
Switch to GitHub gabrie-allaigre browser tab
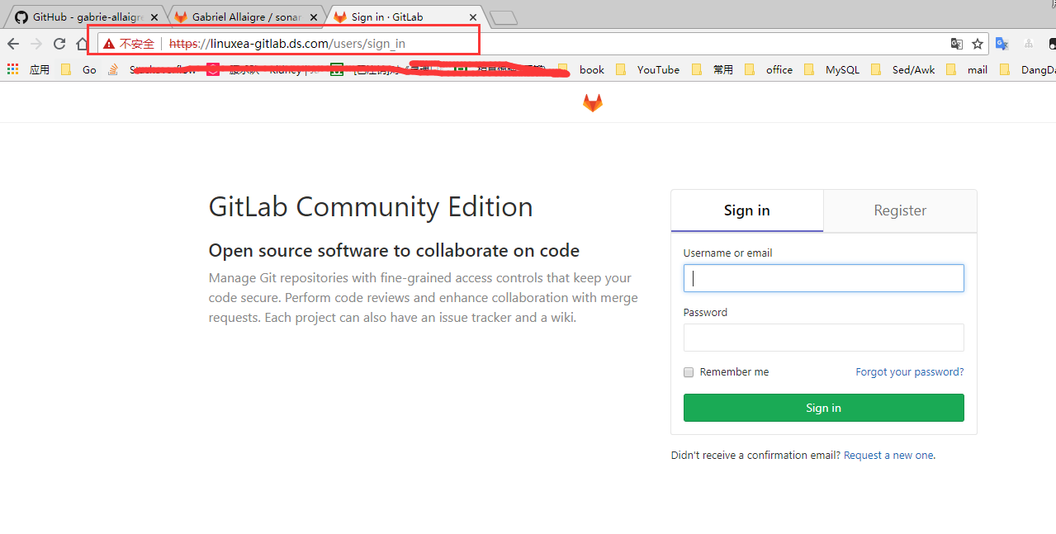coord(87,17)
